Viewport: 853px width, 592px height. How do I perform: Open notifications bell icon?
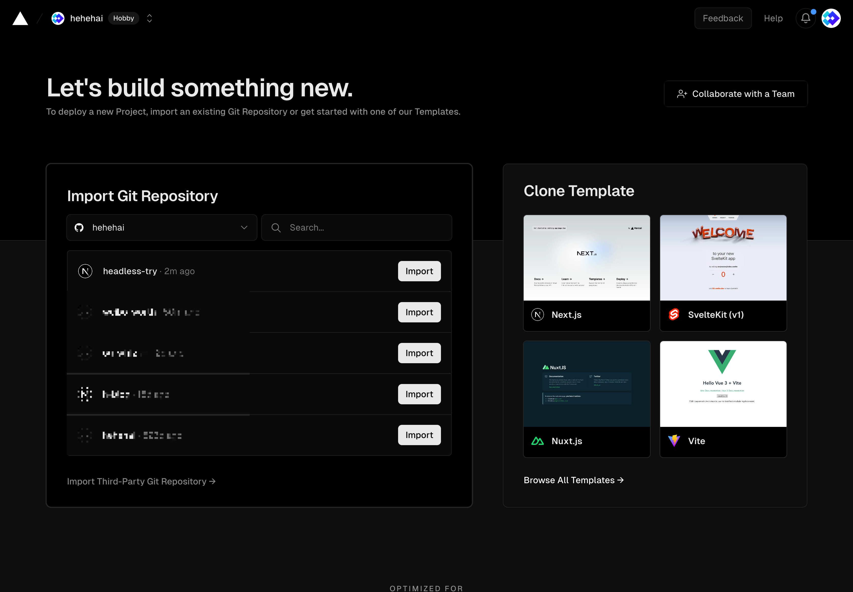click(x=806, y=18)
